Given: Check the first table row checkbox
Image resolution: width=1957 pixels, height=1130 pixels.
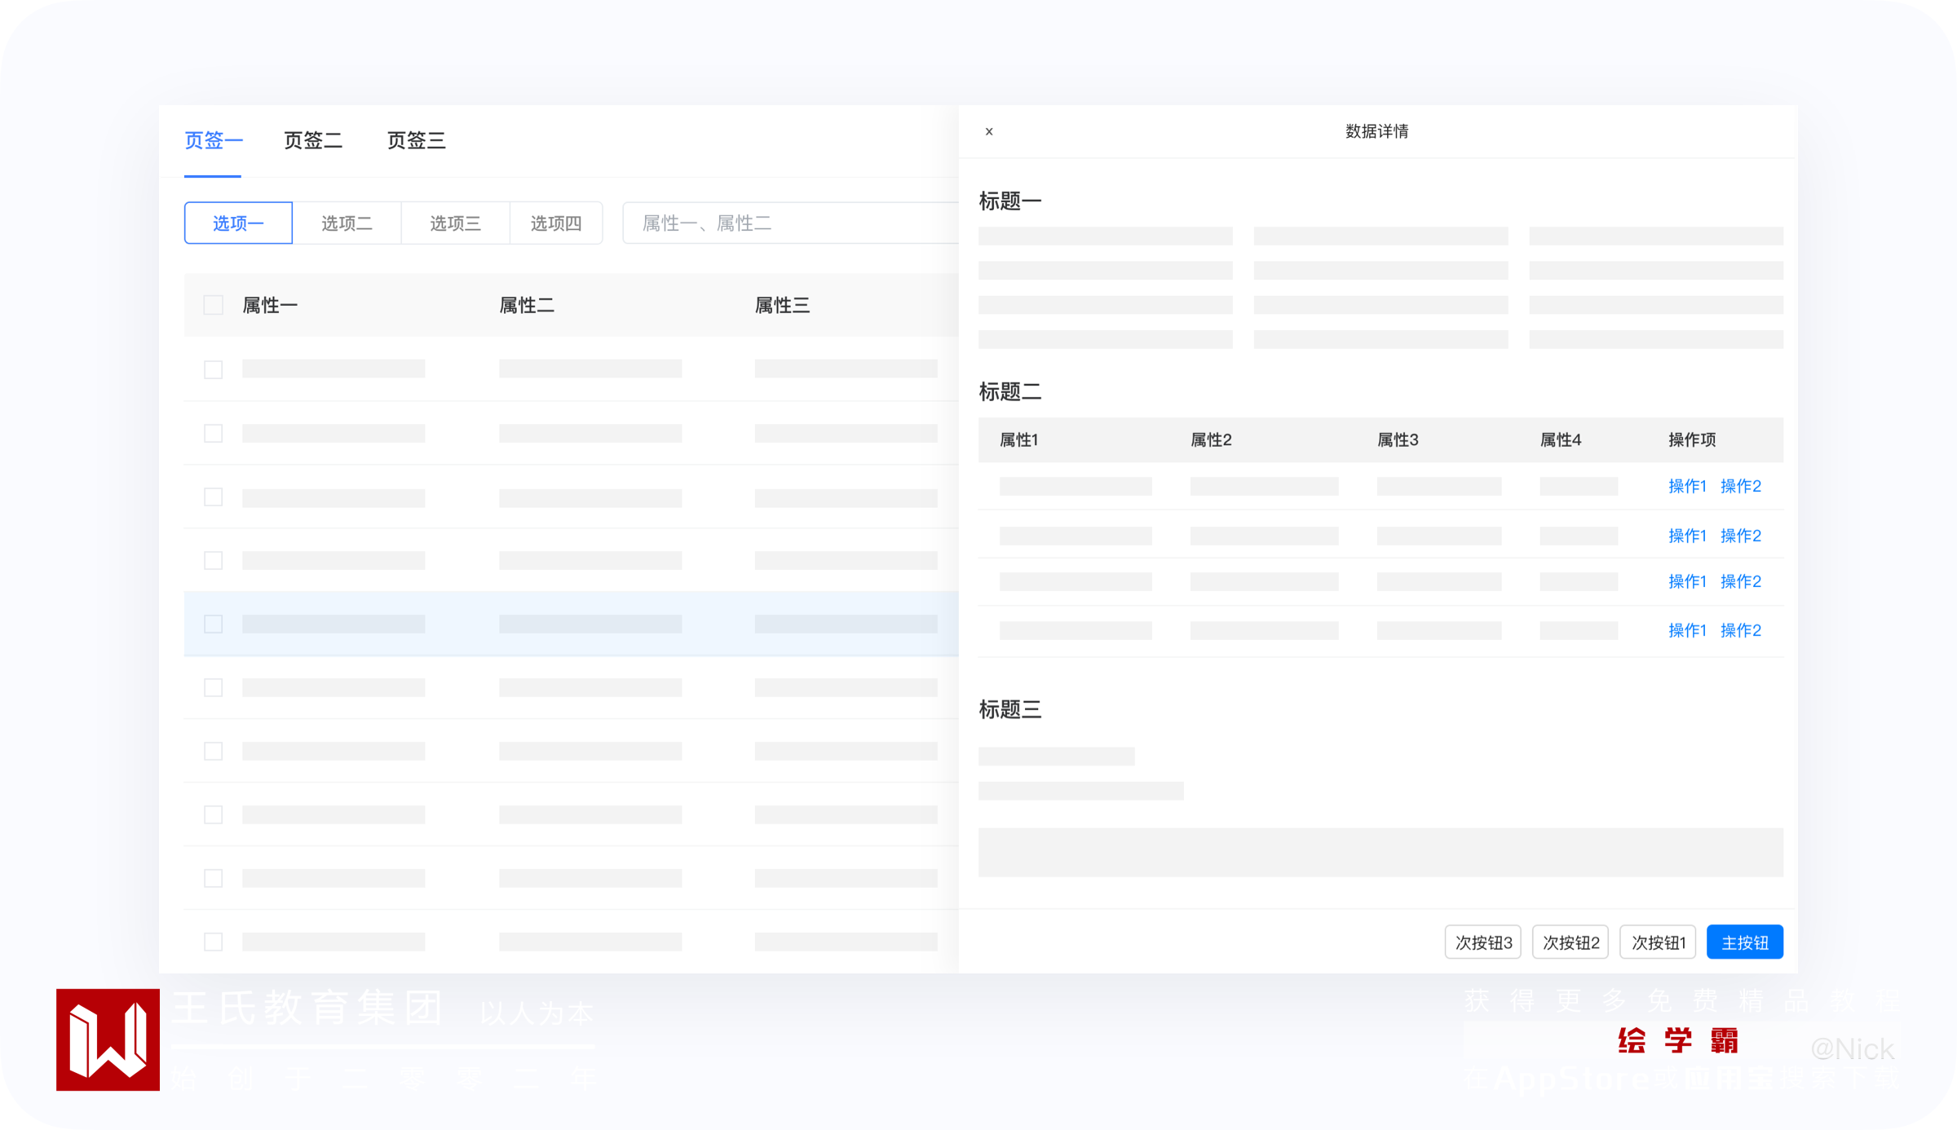Looking at the screenshot, I should 213,369.
